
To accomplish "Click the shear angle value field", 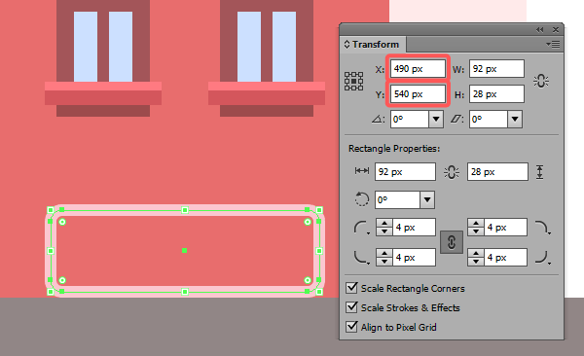I will (489, 120).
